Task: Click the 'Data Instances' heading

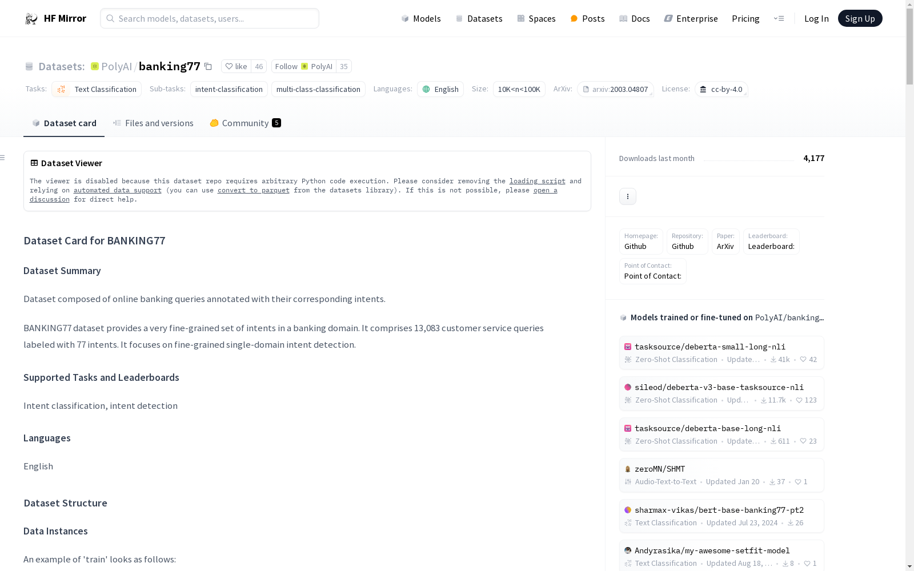Action: click(x=55, y=531)
